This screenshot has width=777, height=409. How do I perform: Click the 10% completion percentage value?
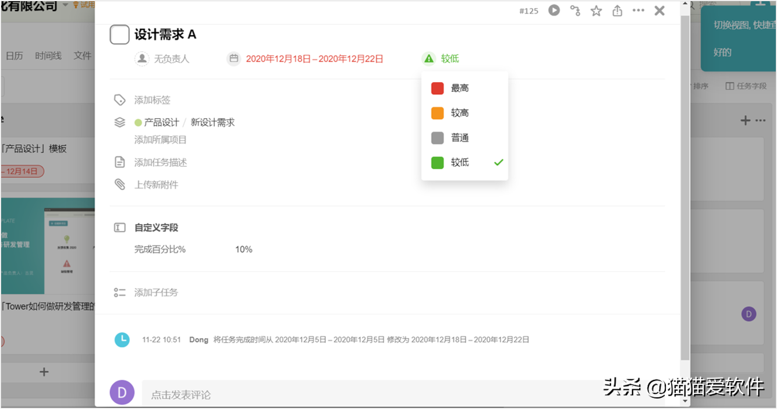[243, 249]
